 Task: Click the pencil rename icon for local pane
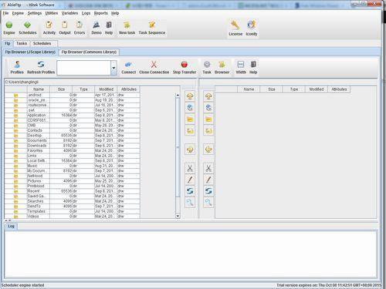click(x=190, y=180)
